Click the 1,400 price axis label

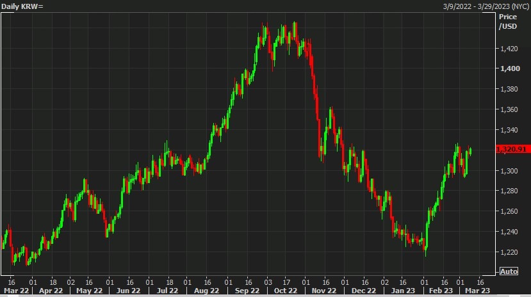510,68
